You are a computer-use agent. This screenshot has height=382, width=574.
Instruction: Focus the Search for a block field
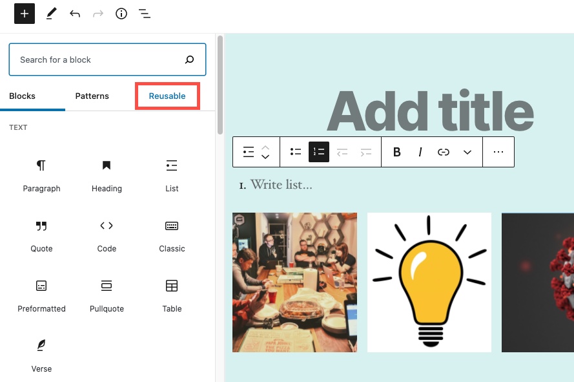tap(107, 59)
